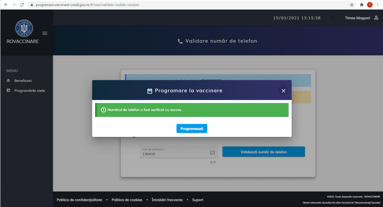Open Chrome three-dot menu

[378, 5]
